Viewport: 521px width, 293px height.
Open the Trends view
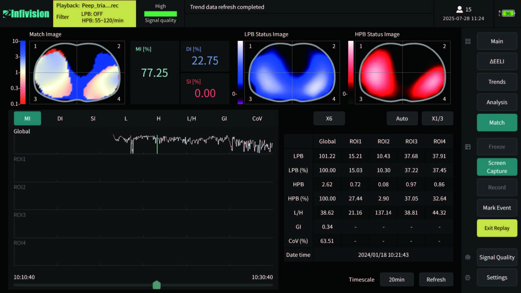point(497,82)
